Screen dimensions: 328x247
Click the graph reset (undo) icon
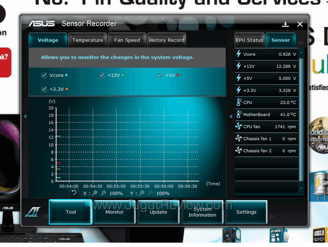[74, 193]
